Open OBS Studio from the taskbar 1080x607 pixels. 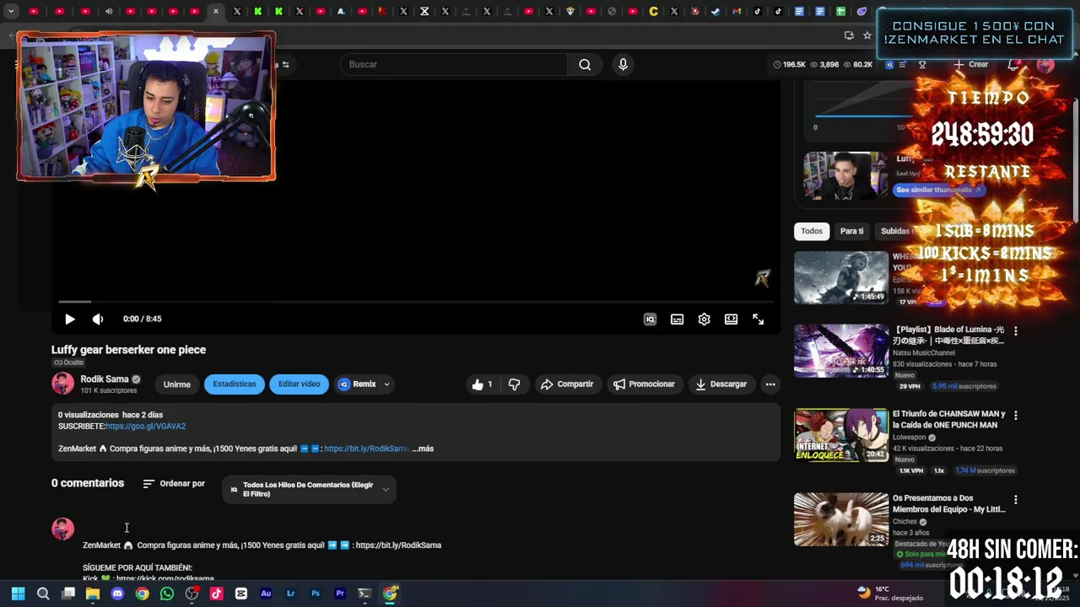tap(192, 594)
